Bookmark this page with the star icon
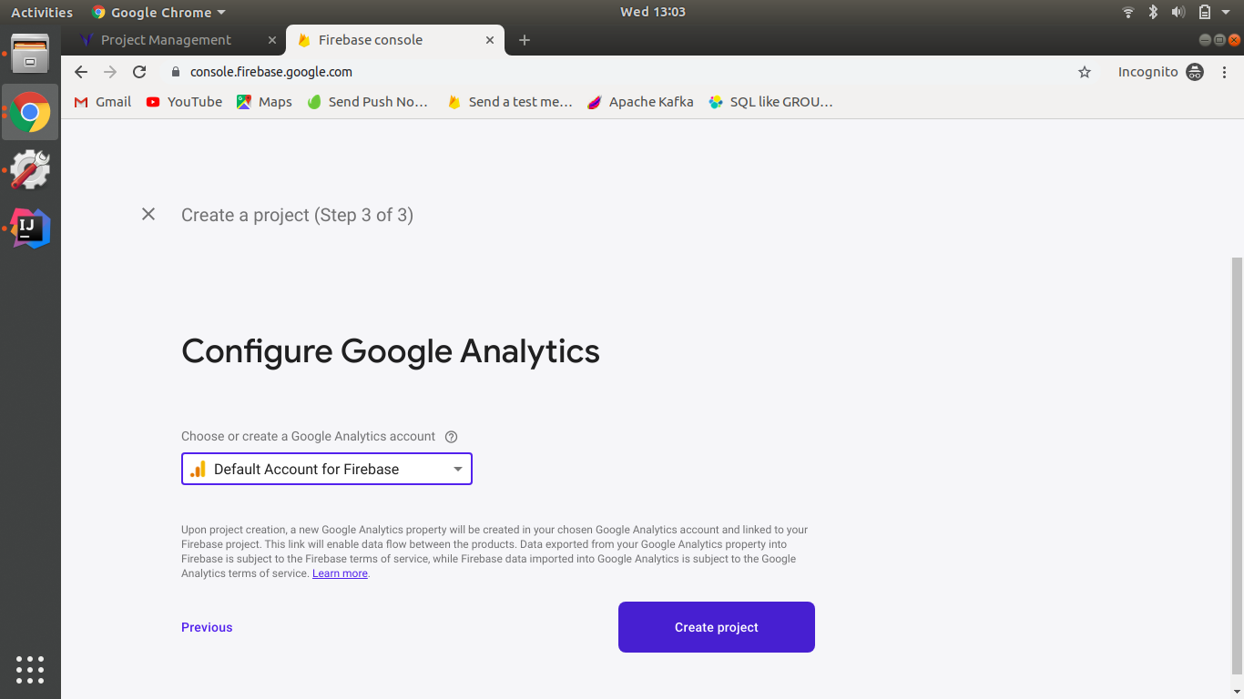The width and height of the screenshot is (1244, 699). 1085,72
